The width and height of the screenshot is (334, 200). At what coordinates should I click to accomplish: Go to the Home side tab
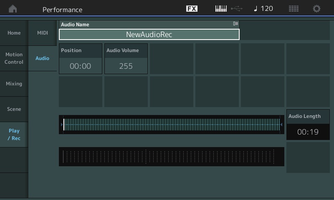pos(14,33)
